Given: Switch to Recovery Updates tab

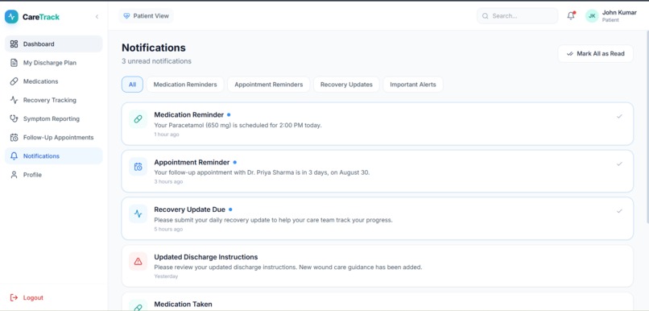Looking at the screenshot, I should [x=346, y=85].
